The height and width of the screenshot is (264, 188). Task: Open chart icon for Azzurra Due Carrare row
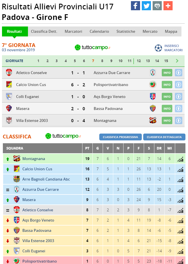(180, 190)
